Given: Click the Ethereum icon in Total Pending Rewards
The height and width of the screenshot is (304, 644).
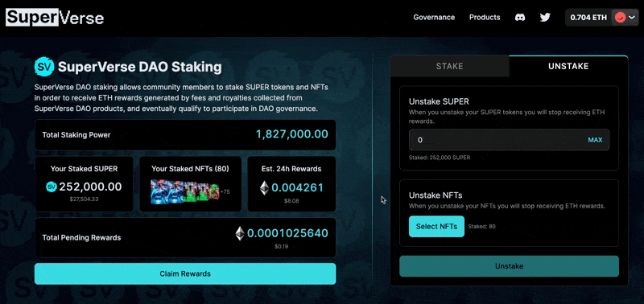Looking at the screenshot, I should tap(240, 233).
